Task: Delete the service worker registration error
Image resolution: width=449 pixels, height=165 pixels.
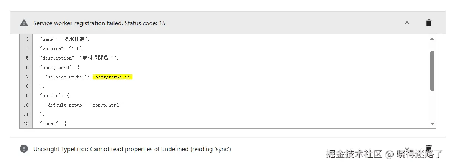Action: (x=429, y=23)
